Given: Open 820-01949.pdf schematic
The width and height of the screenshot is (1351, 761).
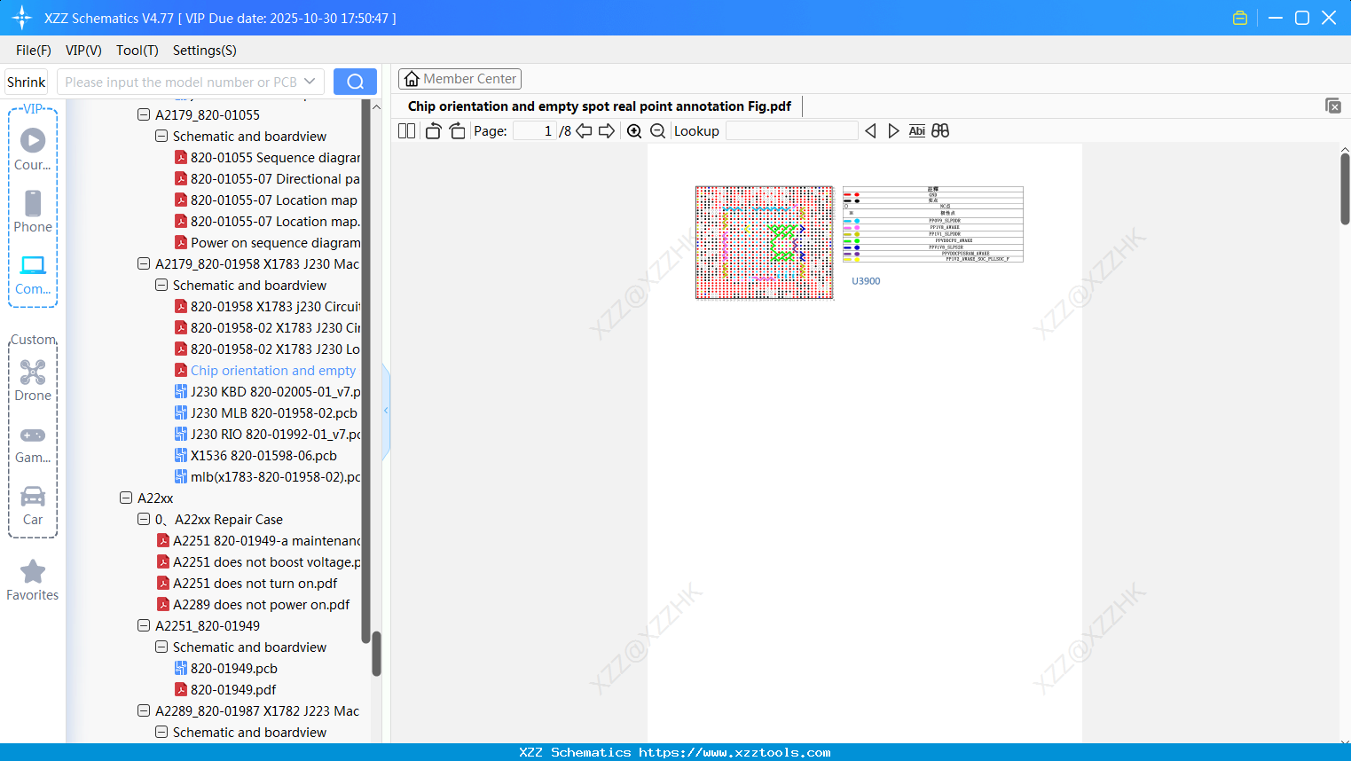Looking at the screenshot, I should 224,689.
